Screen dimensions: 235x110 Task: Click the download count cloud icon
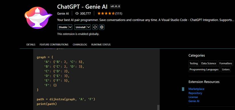pos(77,13)
